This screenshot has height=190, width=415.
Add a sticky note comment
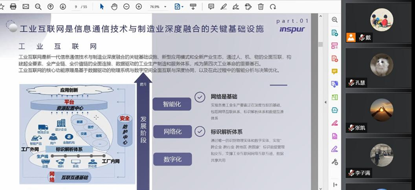(211, 7)
